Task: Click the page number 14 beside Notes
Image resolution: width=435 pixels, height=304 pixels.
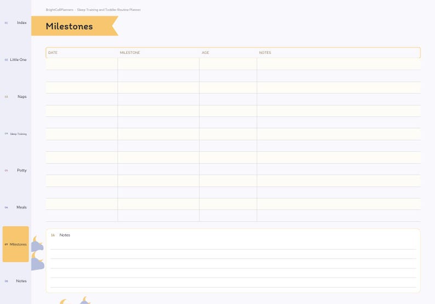Action: click(x=53, y=235)
